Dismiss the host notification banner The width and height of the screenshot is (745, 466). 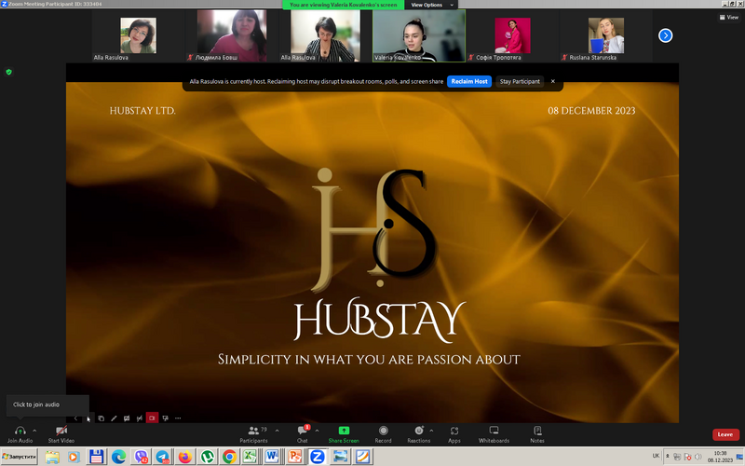(552, 81)
